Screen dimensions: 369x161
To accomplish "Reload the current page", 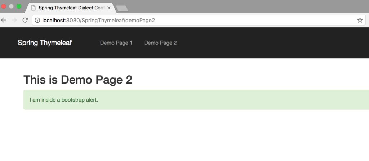I will tap(25, 20).
